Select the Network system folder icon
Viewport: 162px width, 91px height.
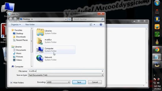point(40,58)
